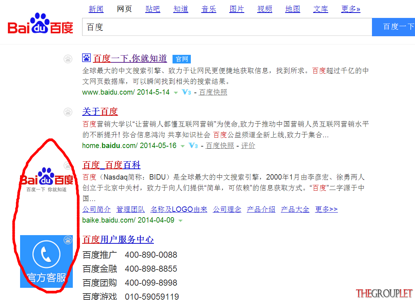
Task: Click the grey paw icon beside the 百度一下,你就知道 result
Action: (x=68, y=59)
